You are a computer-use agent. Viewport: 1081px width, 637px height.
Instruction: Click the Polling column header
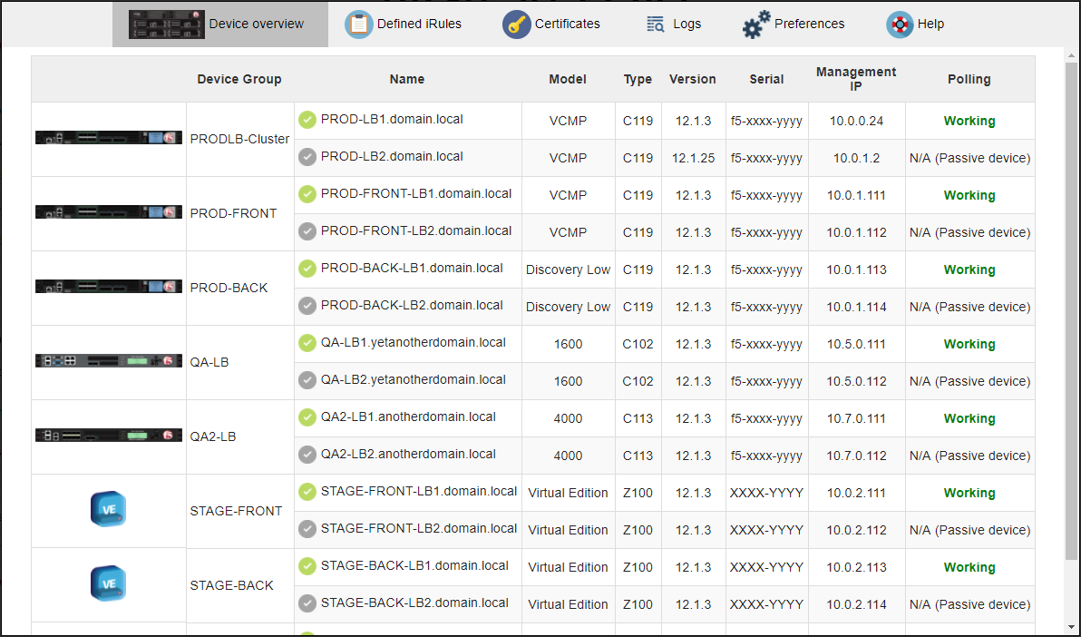969,79
